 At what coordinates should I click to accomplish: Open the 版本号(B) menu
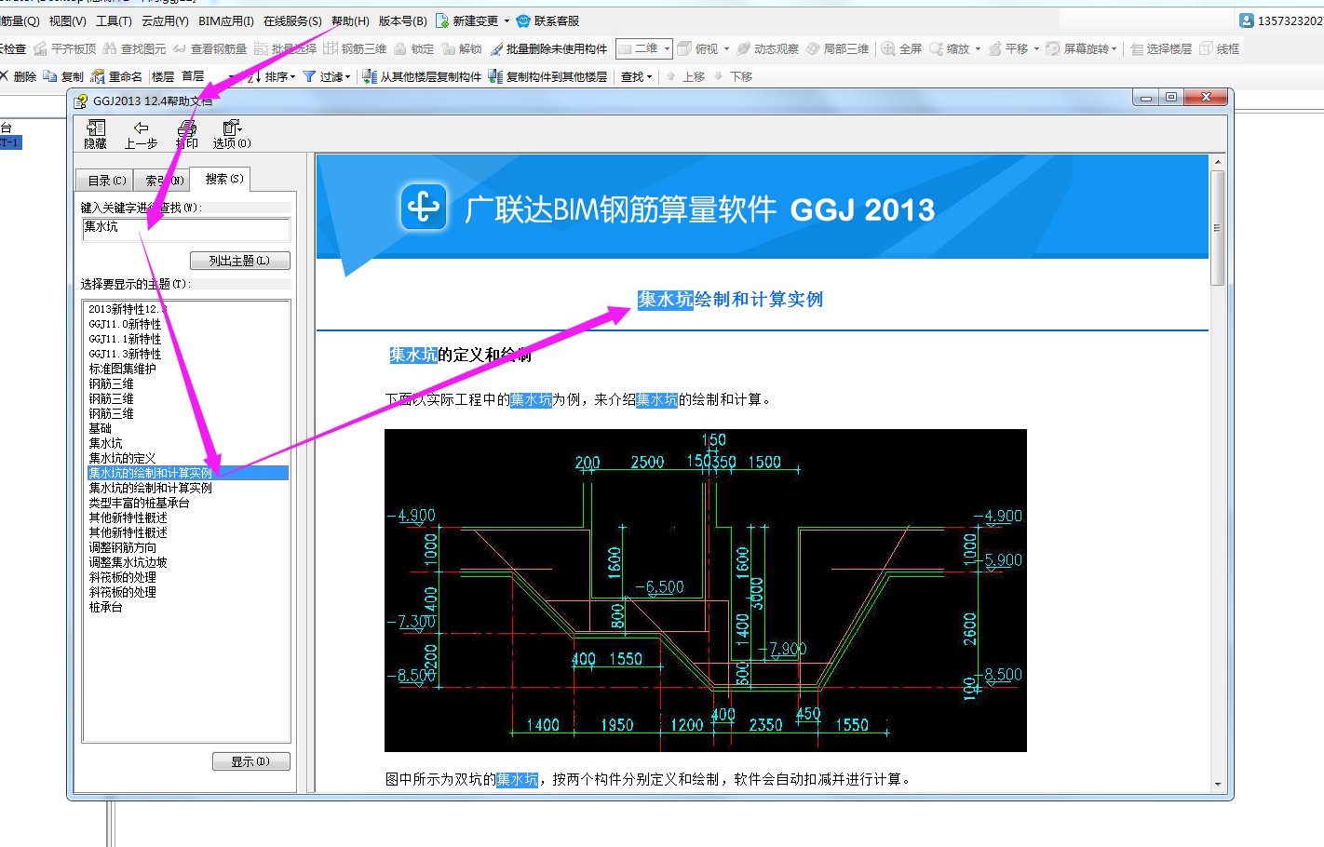tap(403, 20)
